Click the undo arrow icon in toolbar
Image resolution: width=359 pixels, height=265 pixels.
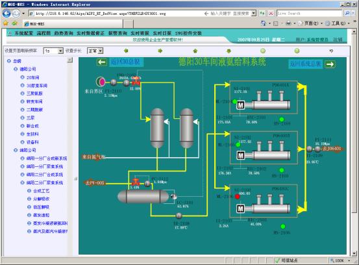coord(331,51)
